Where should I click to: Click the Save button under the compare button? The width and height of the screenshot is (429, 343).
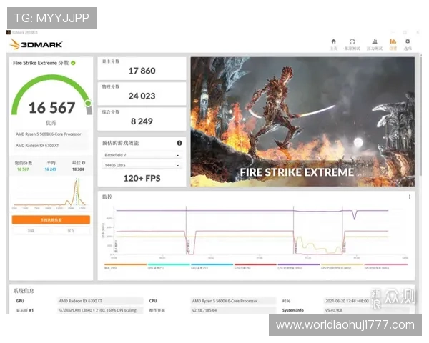click(71, 230)
